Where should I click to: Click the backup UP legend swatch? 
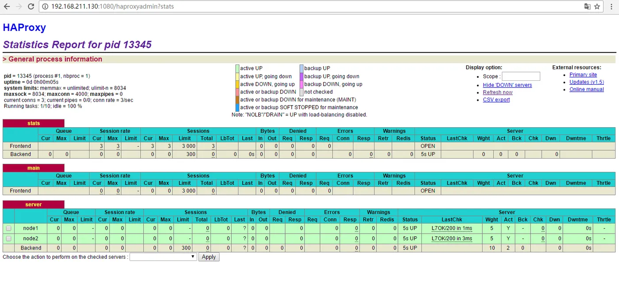click(301, 68)
